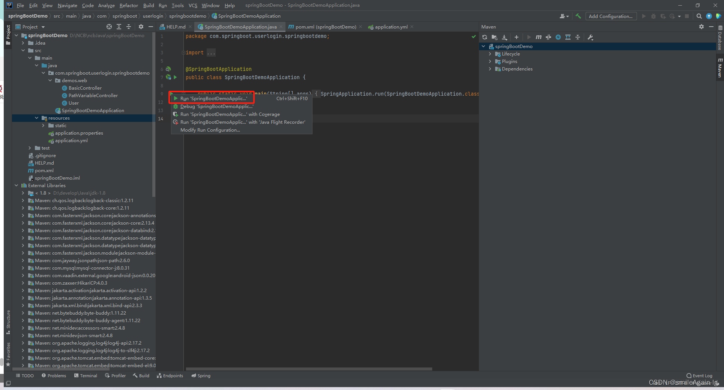724x390 pixels.
Task: Expand the test folder in project tree
Action: (x=30, y=148)
